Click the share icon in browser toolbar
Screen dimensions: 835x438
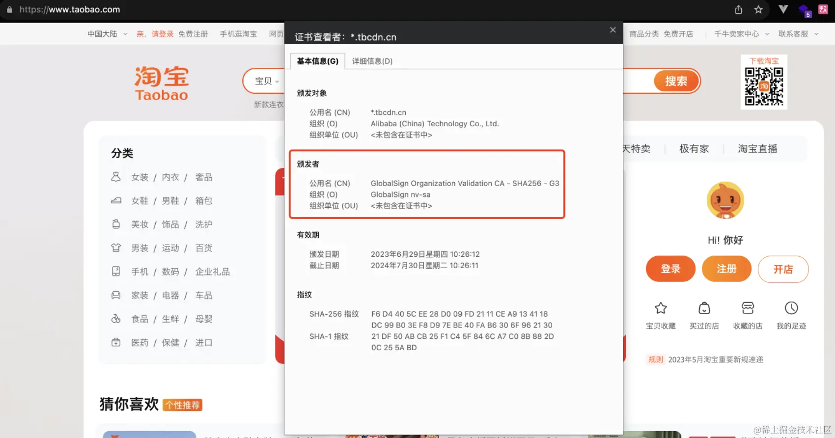(x=738, y=9)
